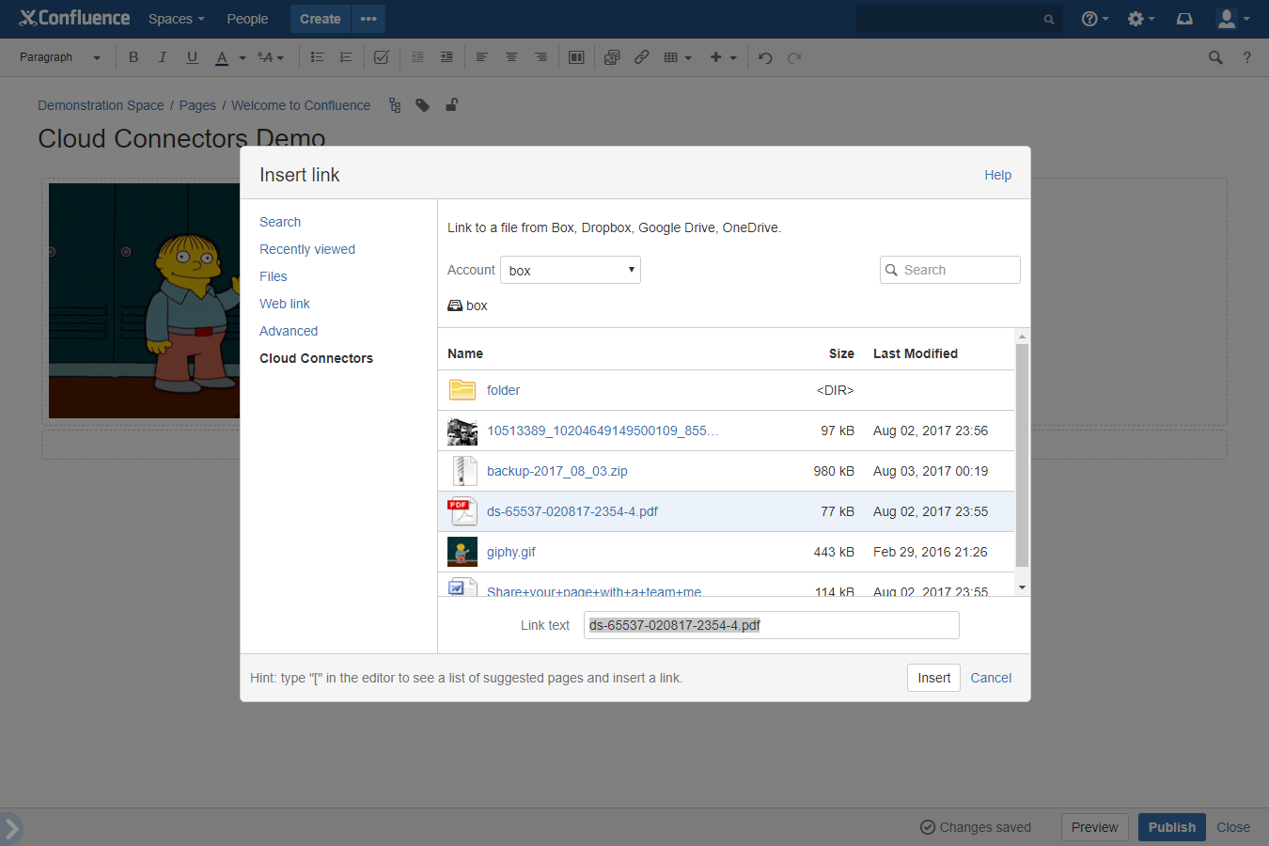Click the redo icon
Image resolution: width=1269 pixels, height=846 pixels.
tap(794, 57)
